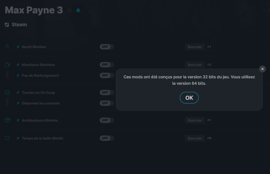Click the enemies category ghost icon
This screenshot has height=174, width=270.
click(7, 92)
